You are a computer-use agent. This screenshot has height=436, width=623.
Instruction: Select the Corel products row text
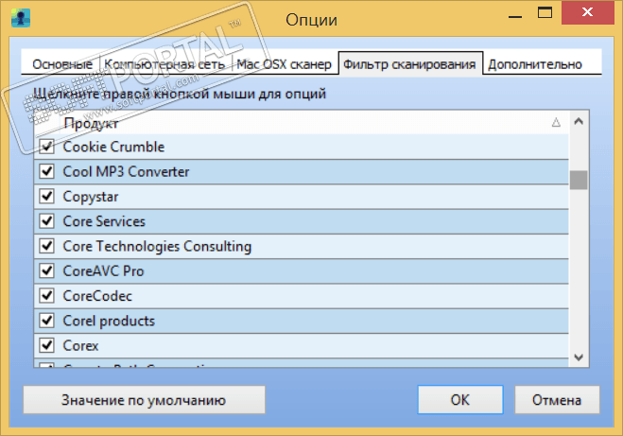(109, 321)
